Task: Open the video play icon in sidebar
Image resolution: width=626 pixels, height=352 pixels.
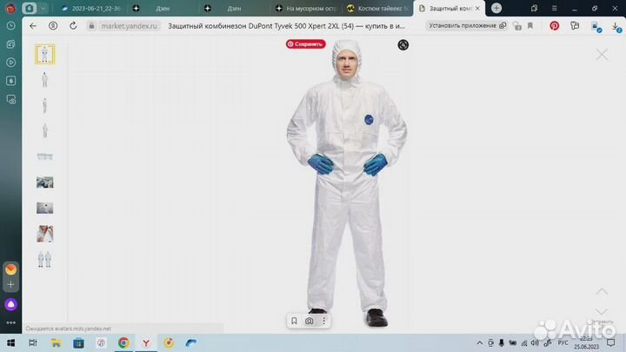Action: point(10,63)
